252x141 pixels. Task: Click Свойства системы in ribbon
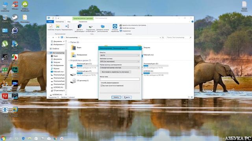[x=127, y=28]
